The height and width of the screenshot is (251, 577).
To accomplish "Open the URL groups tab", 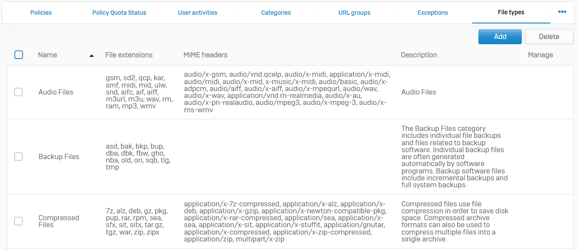I will [x=354, y=13].
